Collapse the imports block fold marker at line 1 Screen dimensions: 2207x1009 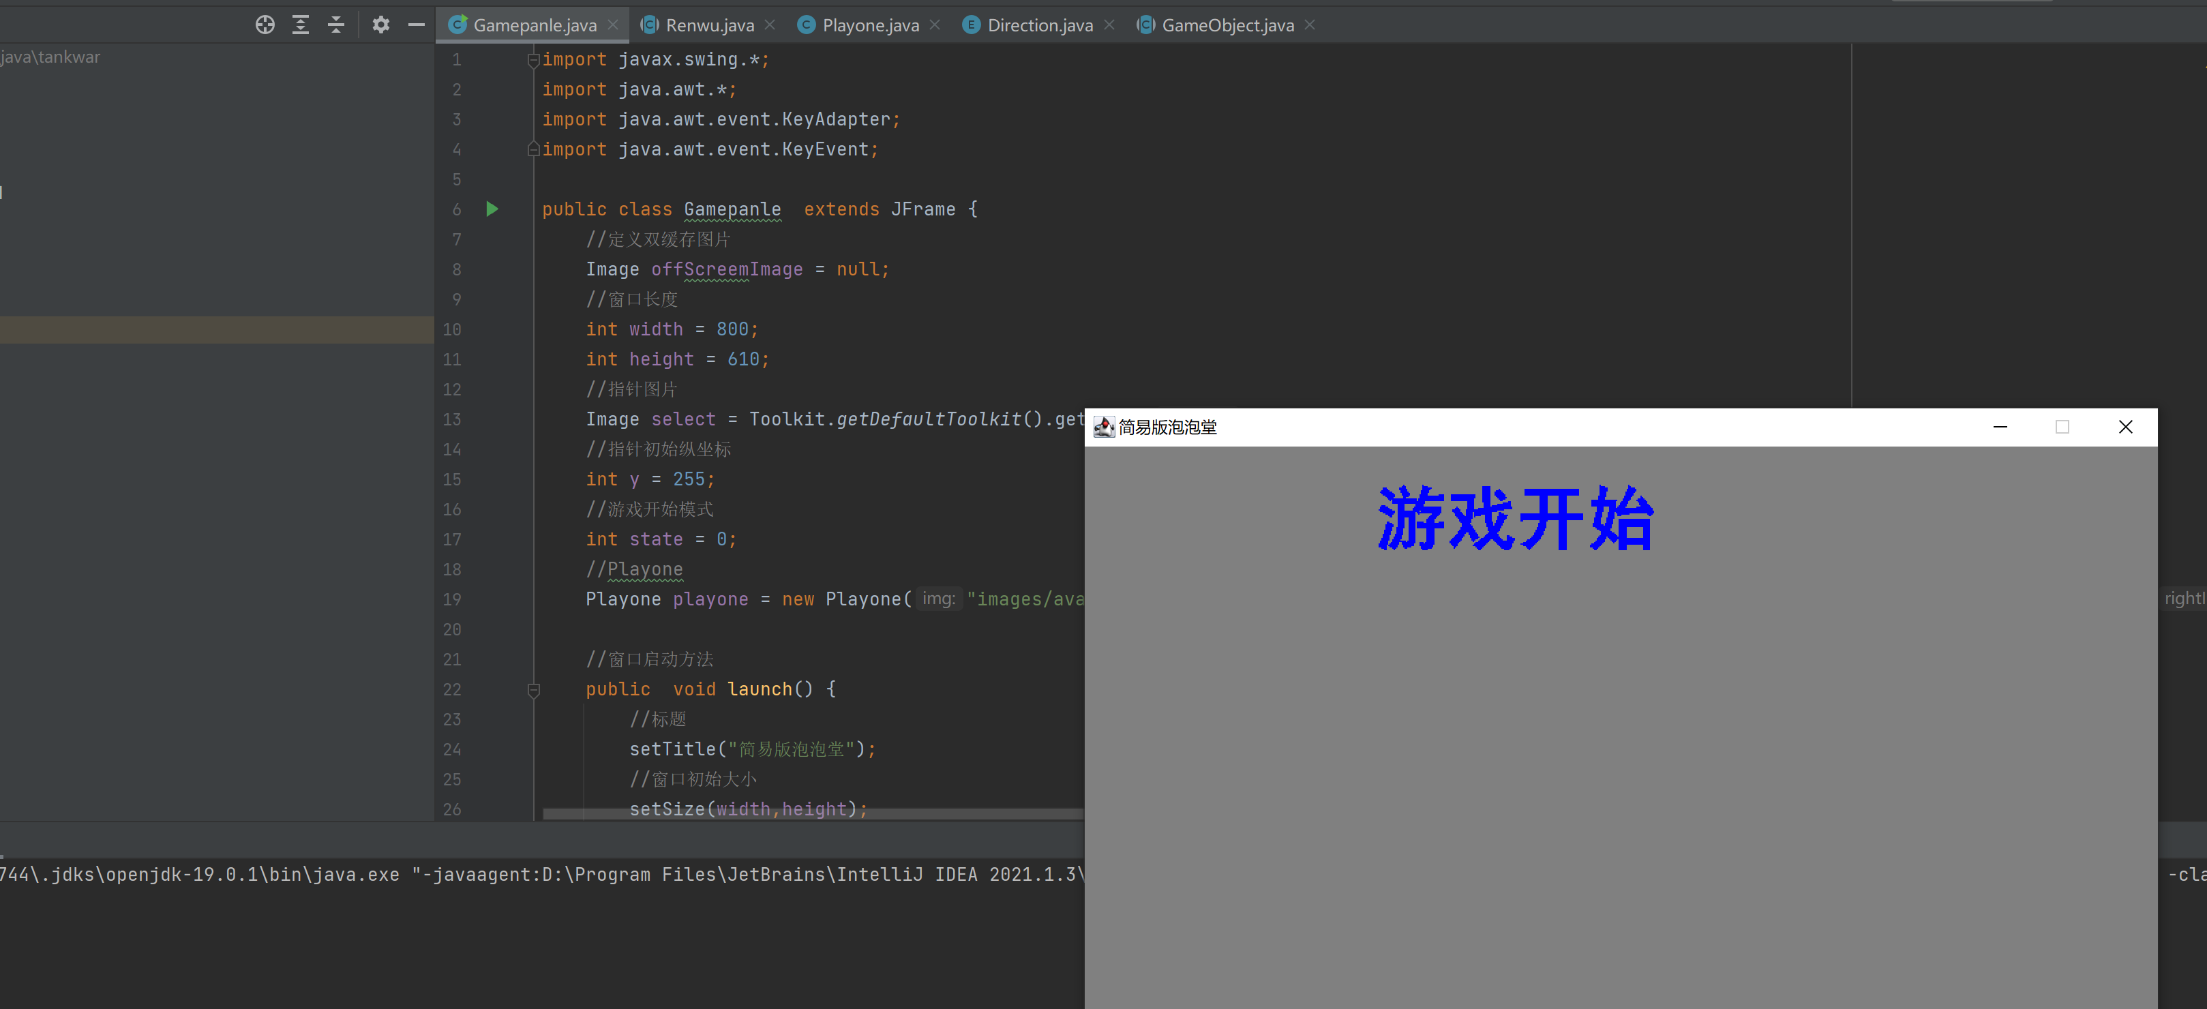[x=533, y=59]
